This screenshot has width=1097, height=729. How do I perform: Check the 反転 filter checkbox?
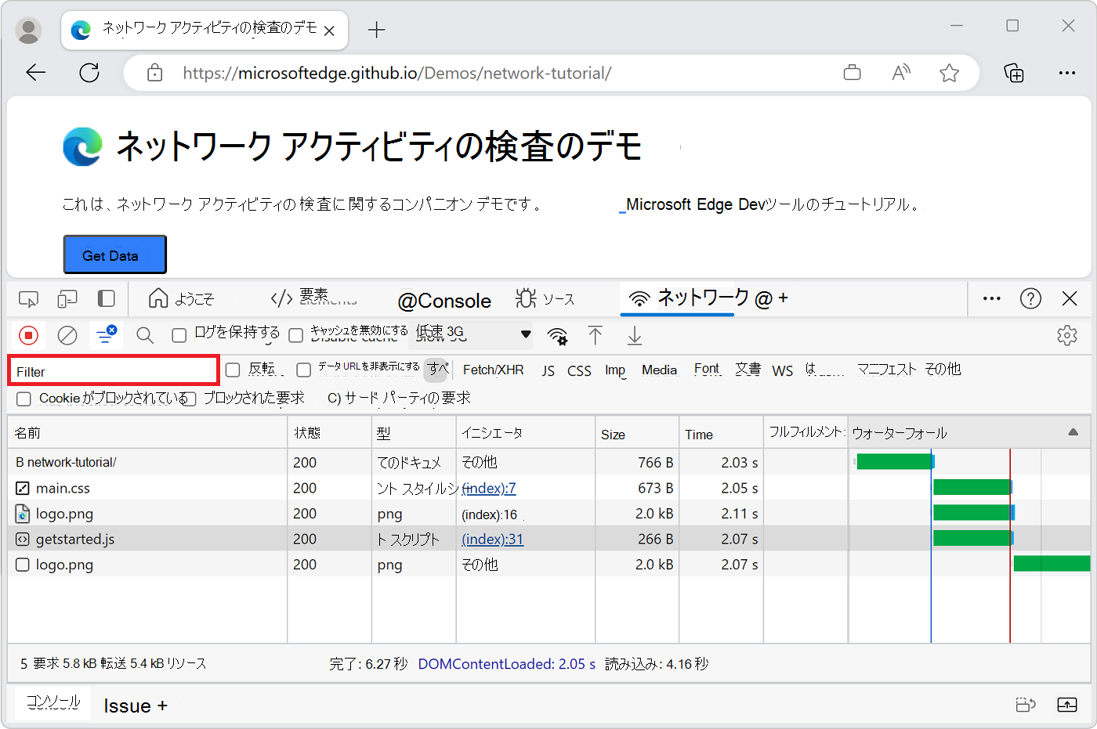233,369
